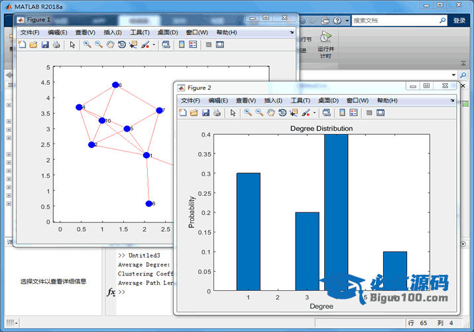Select the Brush data tool in Figure 1
474x332 pixels.
coord(145,44)
